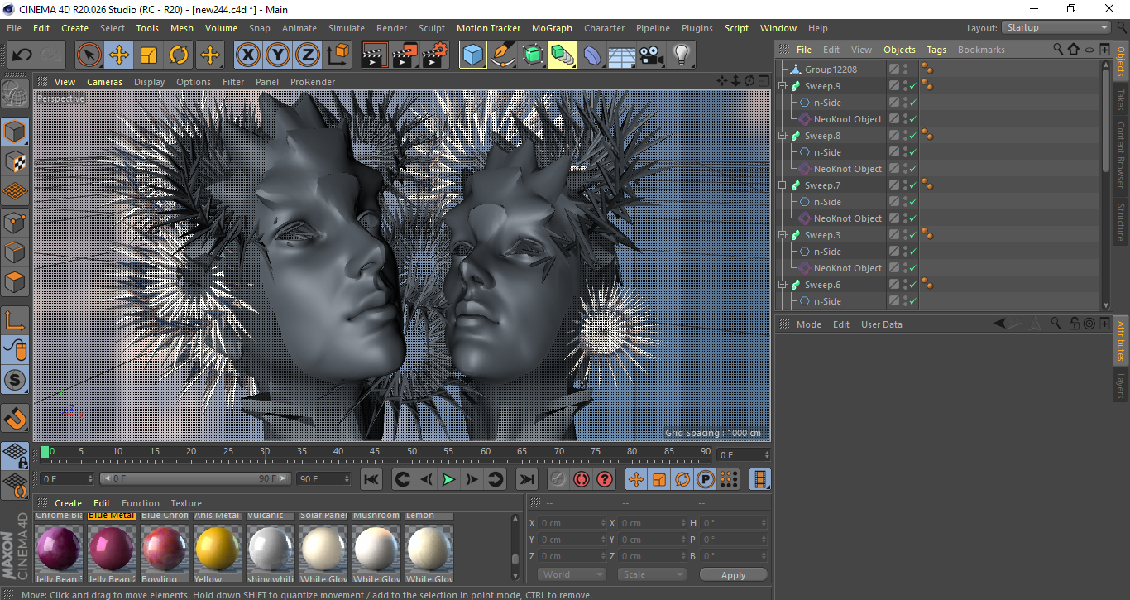The image size is (1130, 600).
Task: Activate the Rotate tool in top toolbar
Action: [179, 55]
